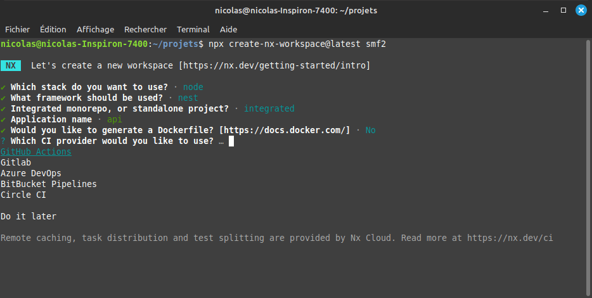Open the Affichage menu

[95, 29]
